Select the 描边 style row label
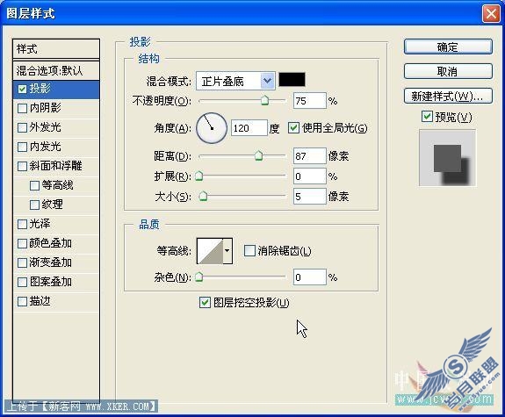The height and width of the screenshot is (417, 505). point(40,301)
